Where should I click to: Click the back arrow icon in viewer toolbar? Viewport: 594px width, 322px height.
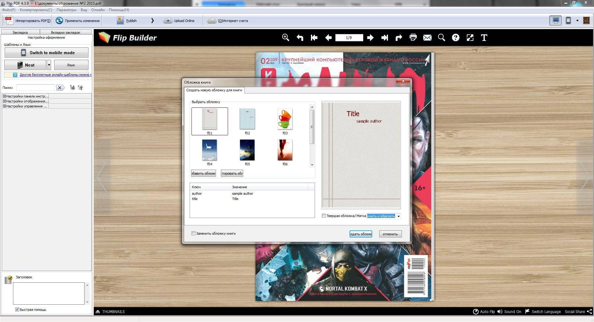(300, 38)
